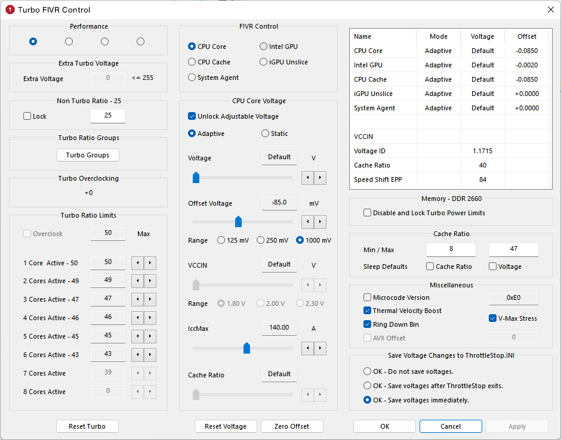Click IccMax value field 140.00
The image size is (561, 440).
click(279, 328)
